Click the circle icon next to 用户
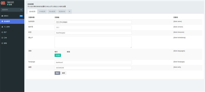This screenshot has width=205, height=92. click(x=2, y=32)
